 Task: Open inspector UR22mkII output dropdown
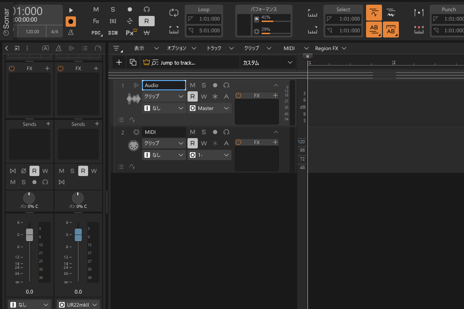click(78, 305)
